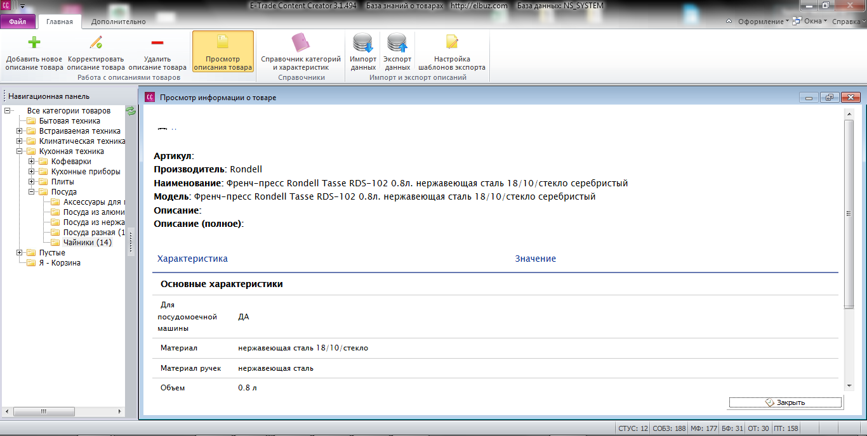
Task: Click the quick access toolbar dropdown arrow
Action: (x=23, y=6)
